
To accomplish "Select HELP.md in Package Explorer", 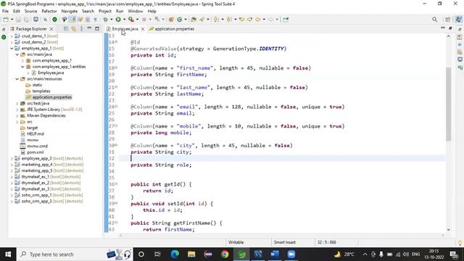I will [x=36, y=134].
